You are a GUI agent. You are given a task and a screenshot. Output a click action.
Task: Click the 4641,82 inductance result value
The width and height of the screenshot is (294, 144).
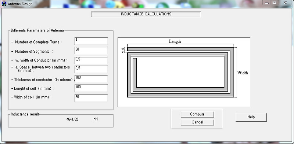pos(72,119)
